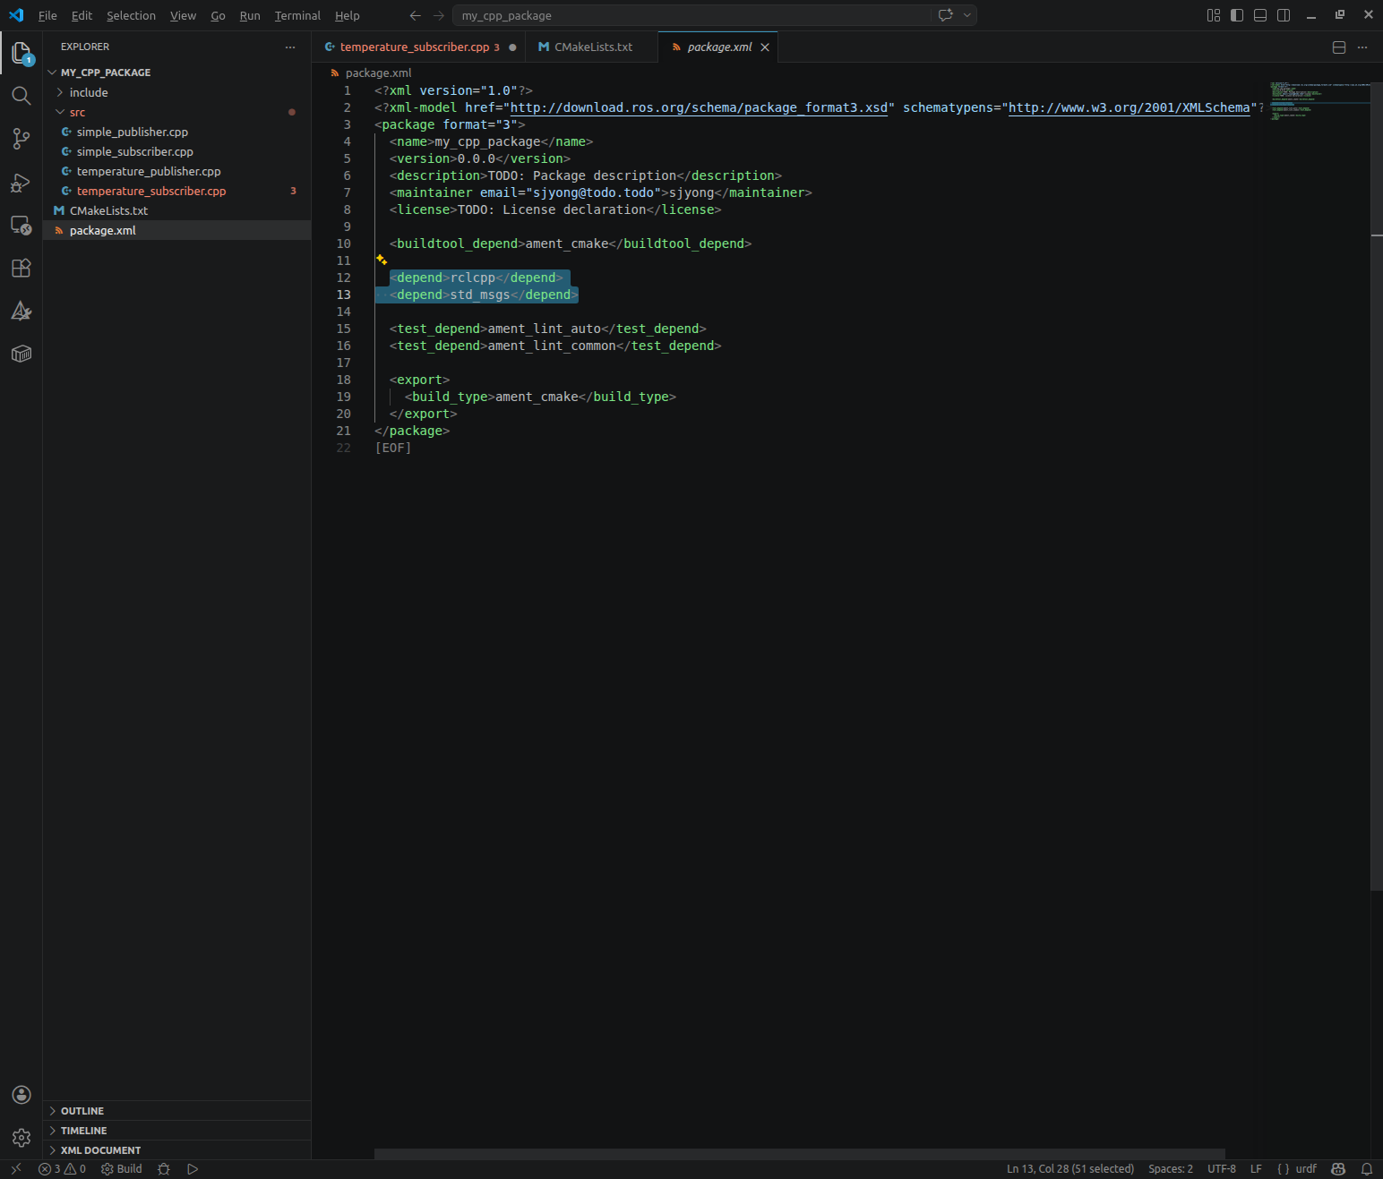Image resolution: width=1383 pixels, height=1179 pixels.
Task: Open the Remote Explorer view
Action: click(x=21, y=226)
